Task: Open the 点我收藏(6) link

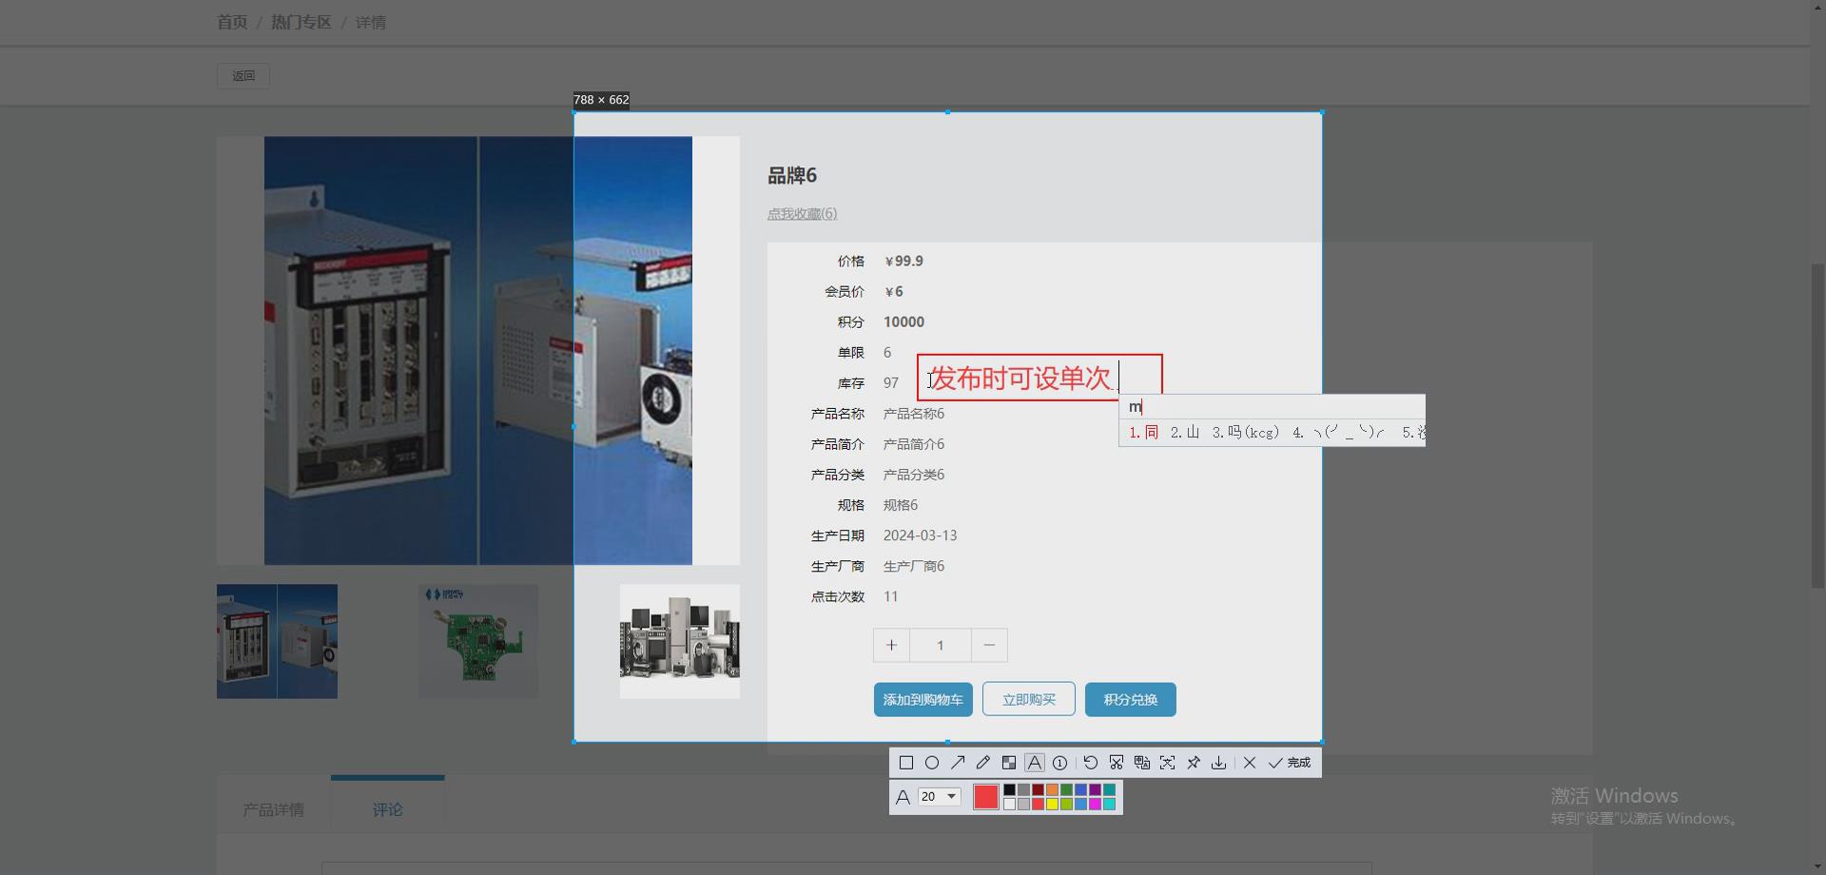Action: coord(802,213)
